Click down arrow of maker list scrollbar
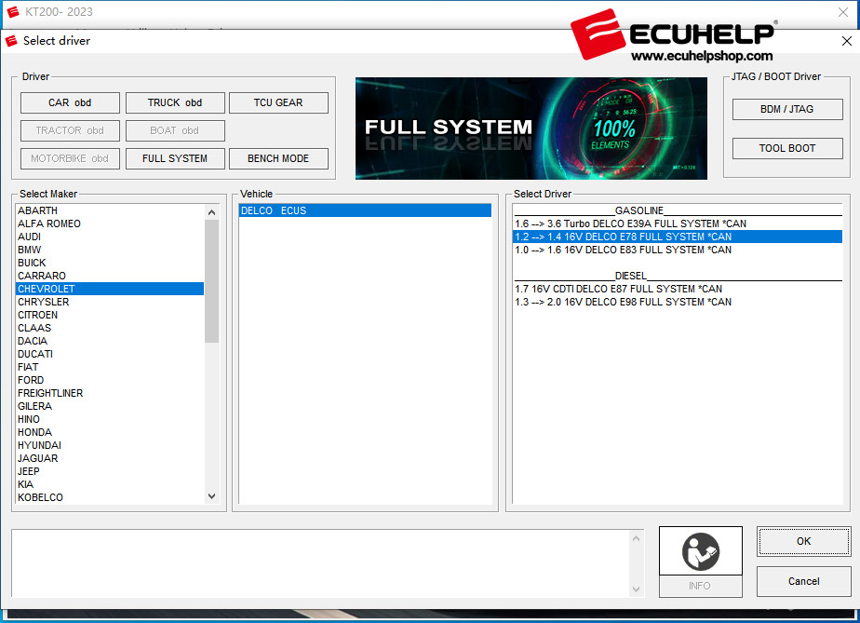Viewport: 860px width, 623px height. [211, 496]
